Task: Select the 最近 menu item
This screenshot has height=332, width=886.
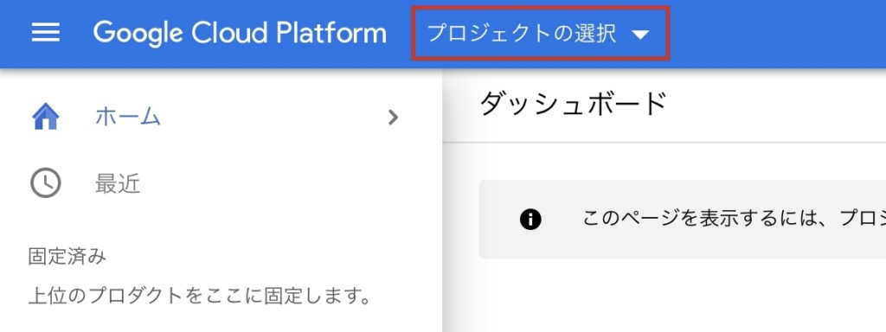Action: [118, 184]
